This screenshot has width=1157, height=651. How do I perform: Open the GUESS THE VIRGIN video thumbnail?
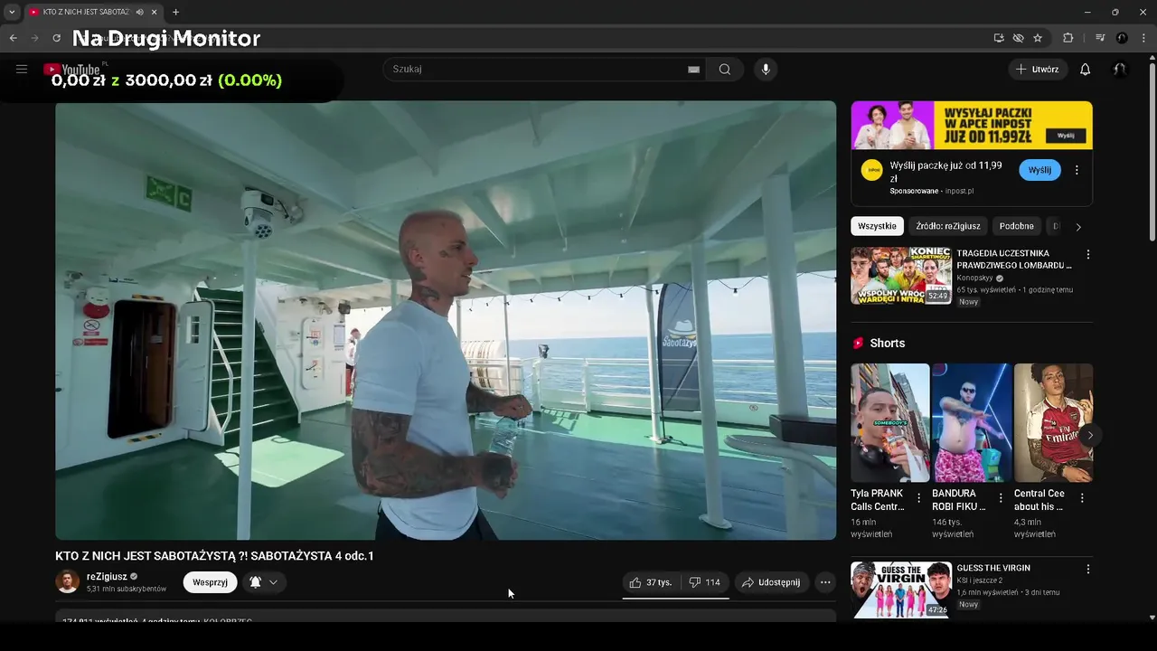(901, 590)
